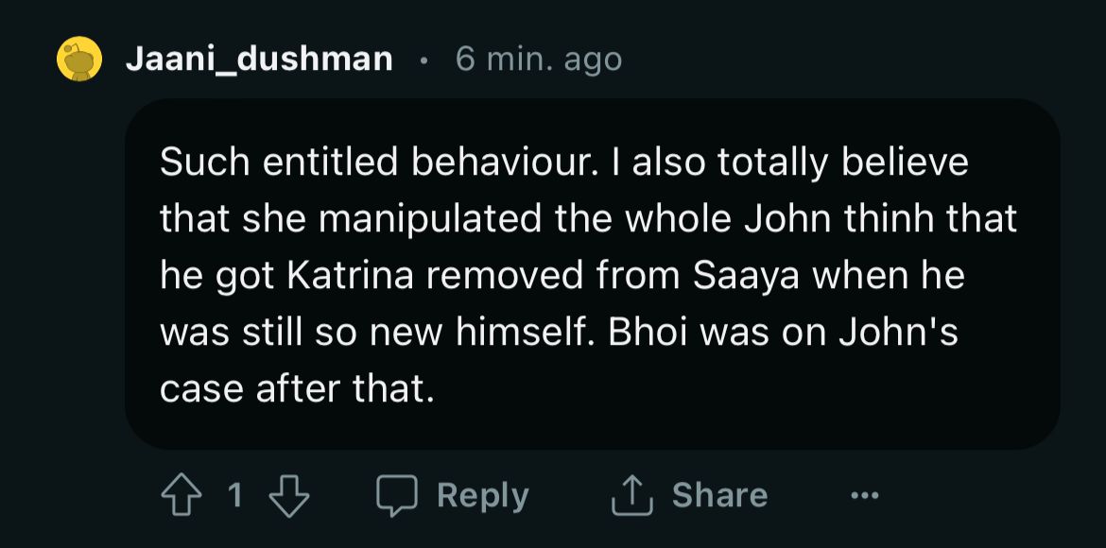Screen dimensions: 1106x548
Task: Click the "6 min. ago" timestamp
Action: (539, 60)
